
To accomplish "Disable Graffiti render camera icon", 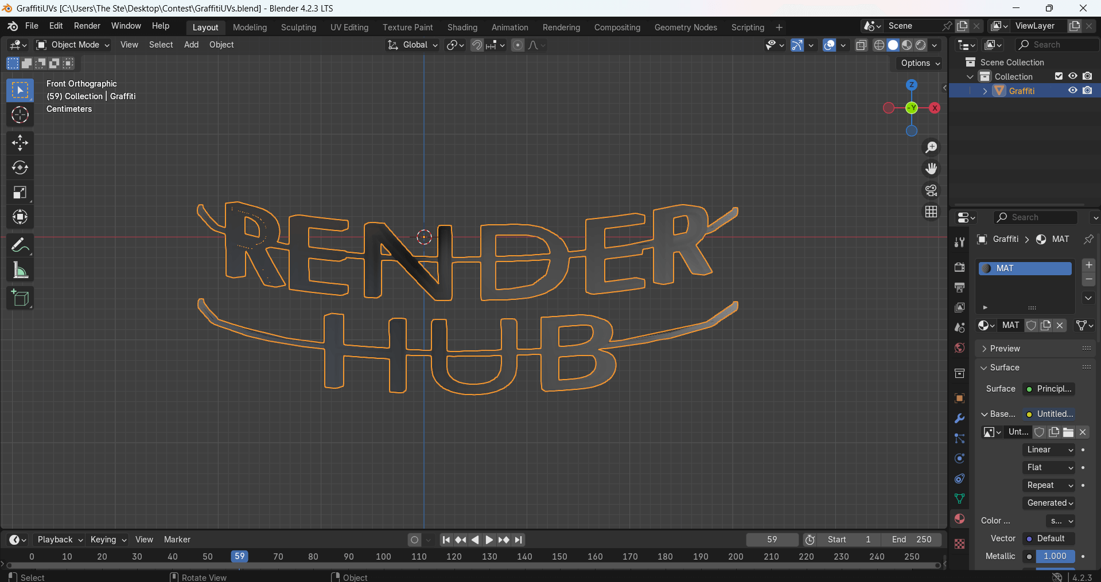I will (1087, 91).
